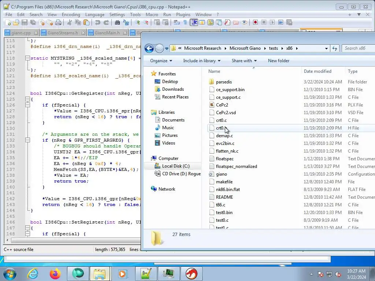Select the CePc2 PLX file icon
Image resolution: width=375 pixels, height=281 pixels.
click(x=211, y=105)
